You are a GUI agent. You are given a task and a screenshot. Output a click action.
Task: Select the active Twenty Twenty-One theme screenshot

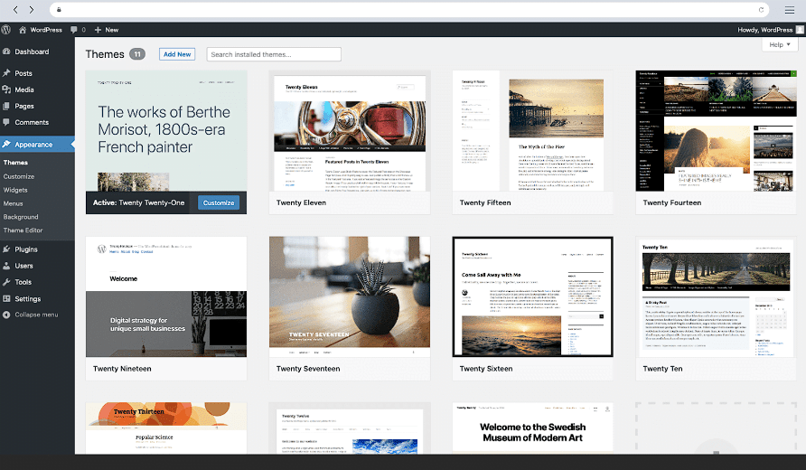166,131
